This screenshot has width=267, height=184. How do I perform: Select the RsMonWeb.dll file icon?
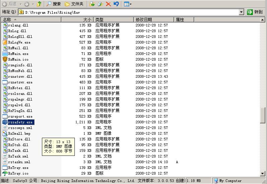(5, 71)
